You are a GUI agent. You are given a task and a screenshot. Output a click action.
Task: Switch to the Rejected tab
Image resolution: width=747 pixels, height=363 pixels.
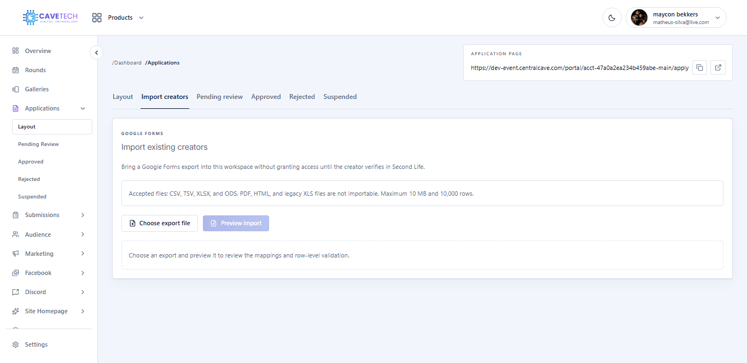point(302,97)
